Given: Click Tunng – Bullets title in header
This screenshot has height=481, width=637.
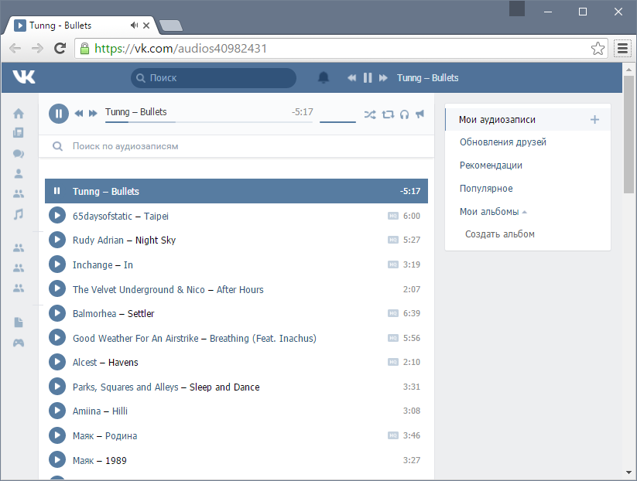Looking at the screenshot, I should tap(427, 78).
